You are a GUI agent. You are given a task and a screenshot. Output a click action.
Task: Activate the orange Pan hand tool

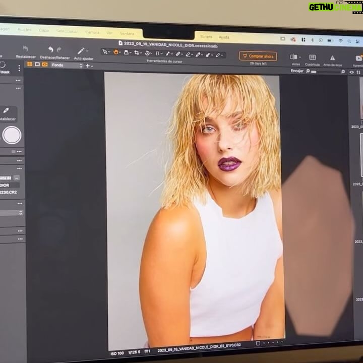coord(116,52)
